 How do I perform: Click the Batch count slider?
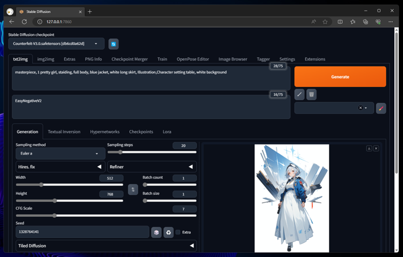(x=169, y=185)
